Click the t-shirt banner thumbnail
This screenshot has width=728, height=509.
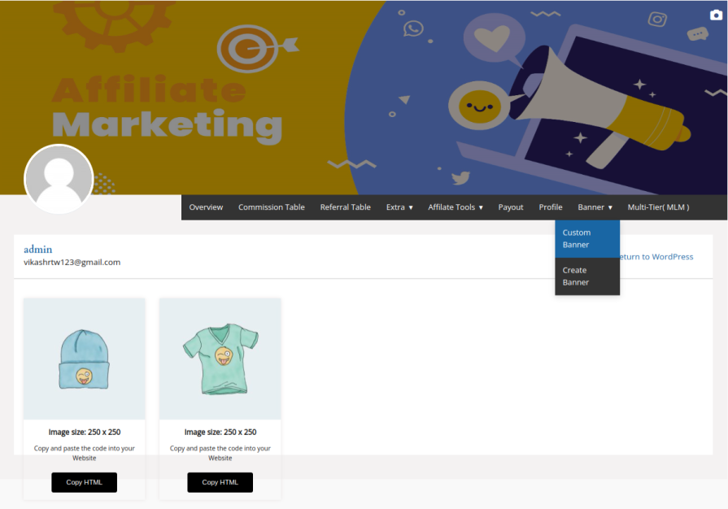pos(220,359)
